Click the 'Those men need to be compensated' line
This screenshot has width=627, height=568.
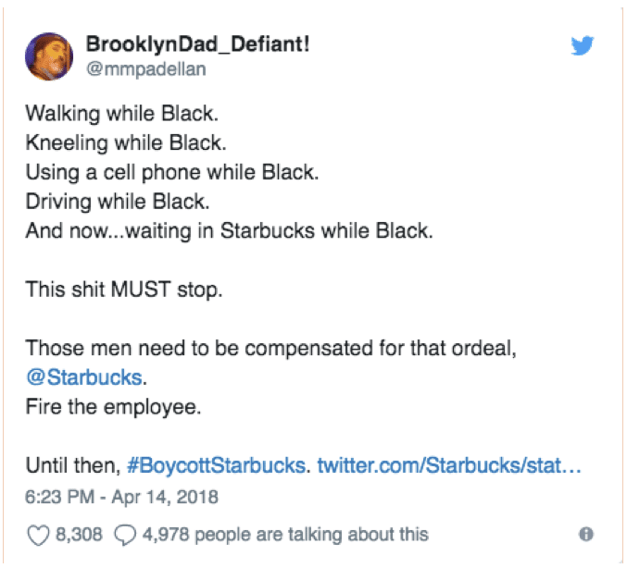coord(271,349)
